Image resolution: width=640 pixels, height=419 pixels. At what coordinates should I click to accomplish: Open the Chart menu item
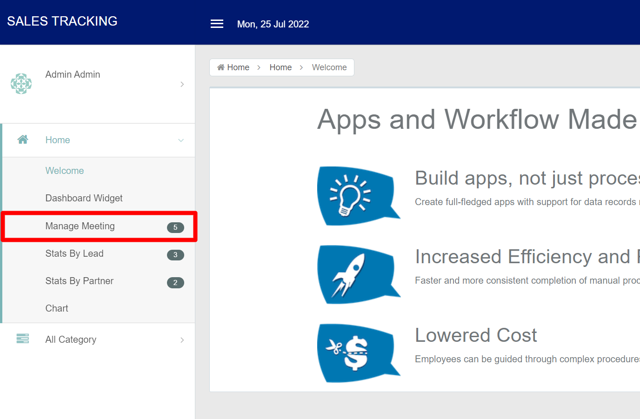[x=57, y=308]
